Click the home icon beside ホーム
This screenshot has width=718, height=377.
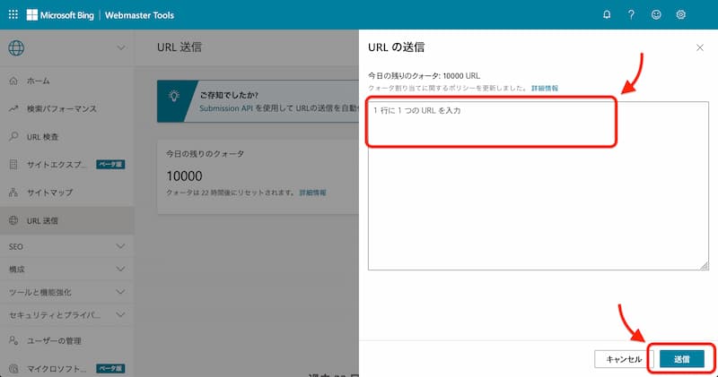[13, 81]
